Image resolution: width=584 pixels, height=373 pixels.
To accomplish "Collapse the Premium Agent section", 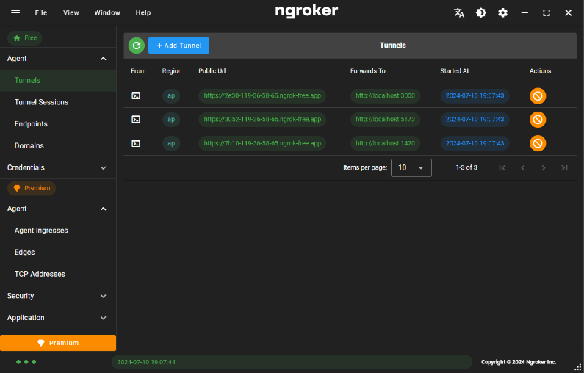I will click(x=58, y=209).
